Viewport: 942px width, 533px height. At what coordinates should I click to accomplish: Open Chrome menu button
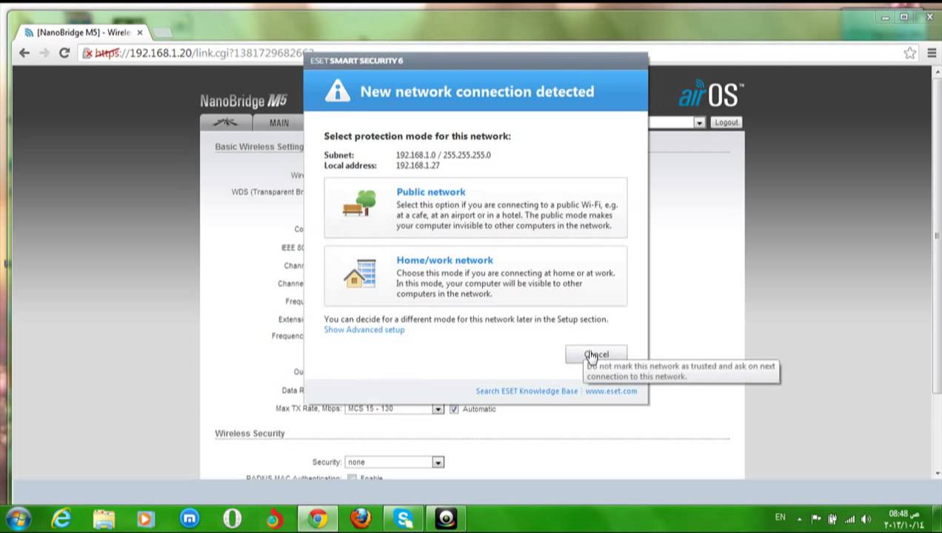(932, 53)
